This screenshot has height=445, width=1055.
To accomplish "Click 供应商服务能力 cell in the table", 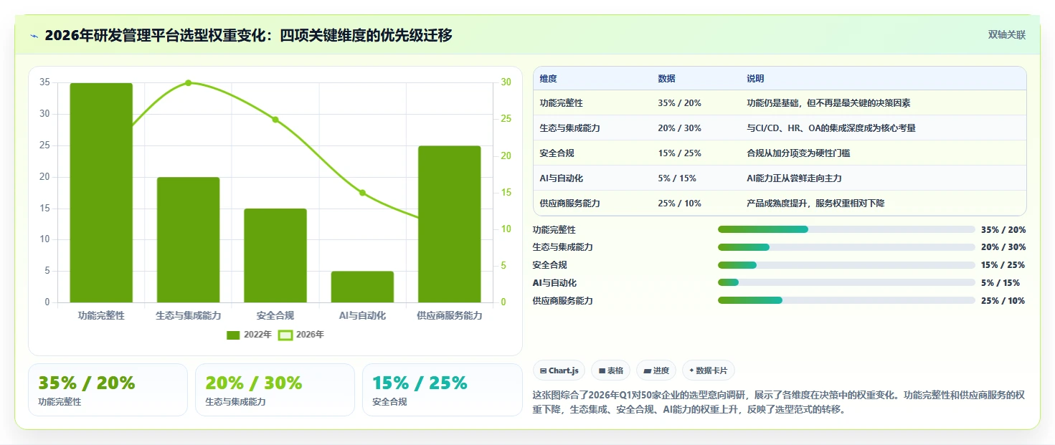I will [570, 204].
